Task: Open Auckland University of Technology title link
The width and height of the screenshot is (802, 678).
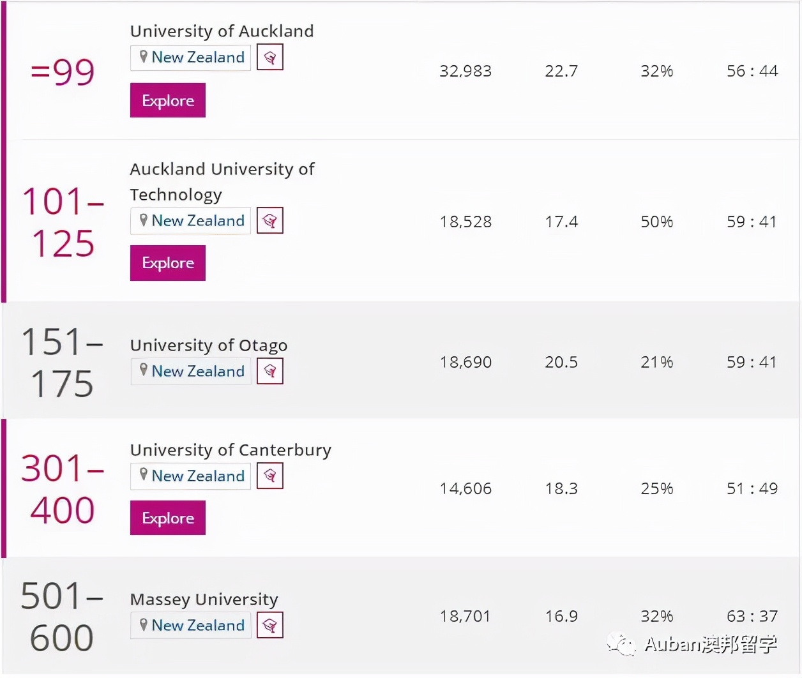Action: point(222,181)
